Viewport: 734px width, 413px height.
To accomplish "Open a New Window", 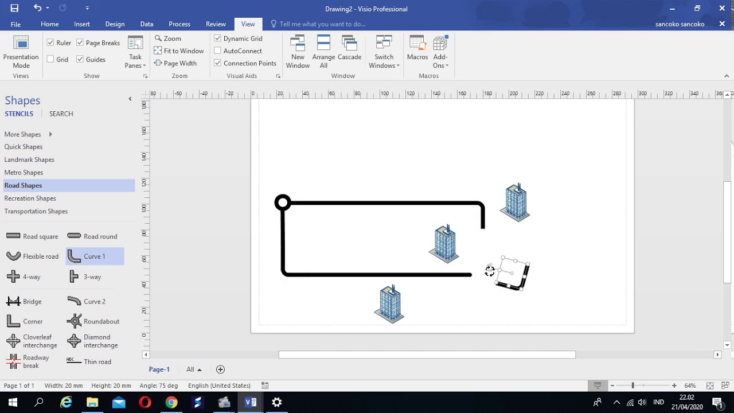I will coord(298,52).
